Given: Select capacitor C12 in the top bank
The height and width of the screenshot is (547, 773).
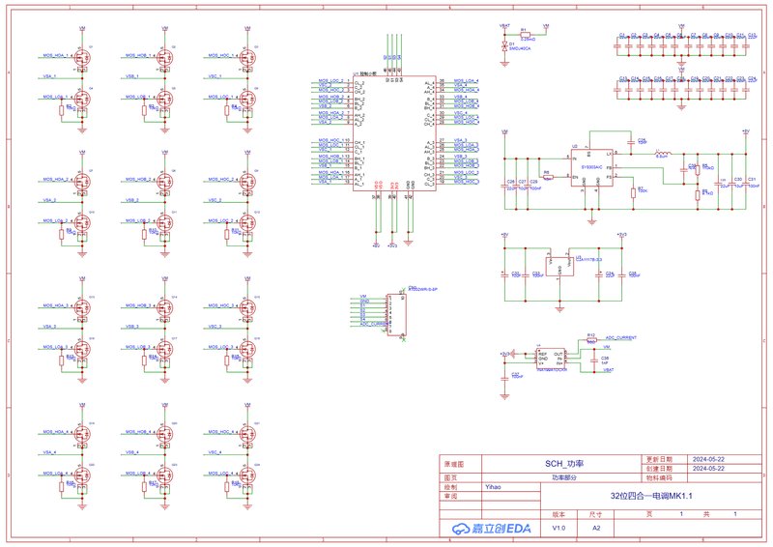Looking at the screenshot, I should point(746,45).
